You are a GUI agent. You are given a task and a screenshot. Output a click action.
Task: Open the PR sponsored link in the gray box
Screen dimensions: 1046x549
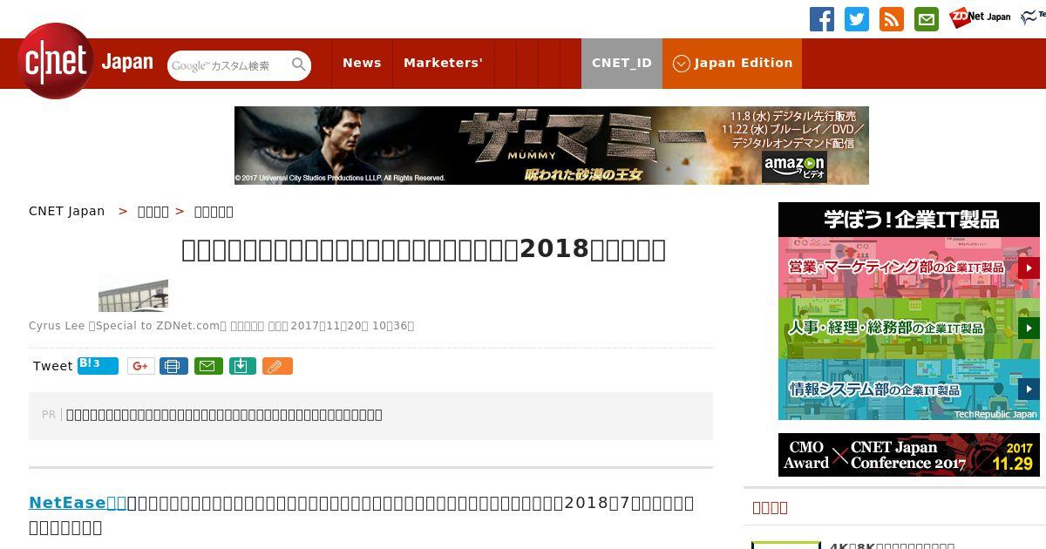[x=224, y=415]
